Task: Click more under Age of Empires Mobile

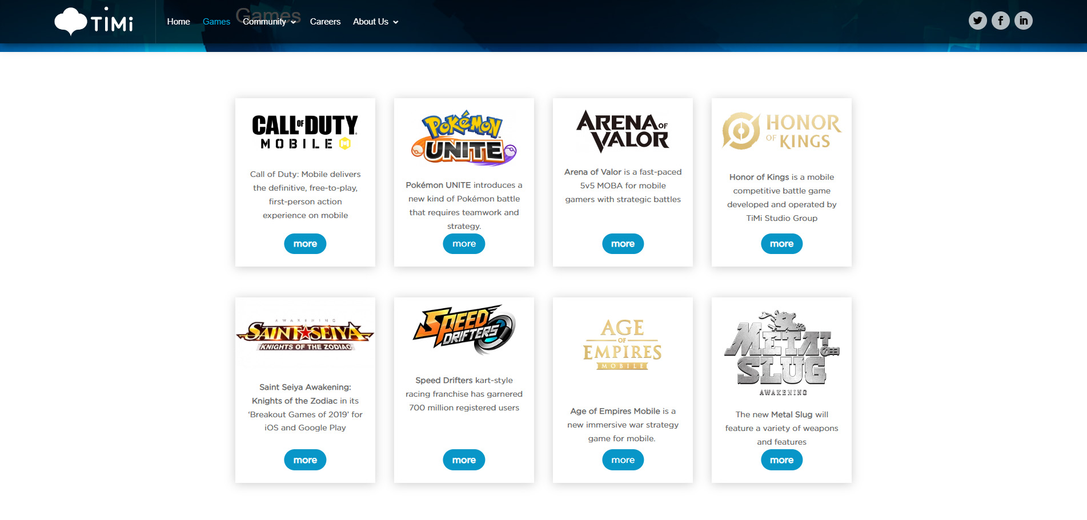Action: click(x=623, y=460)
